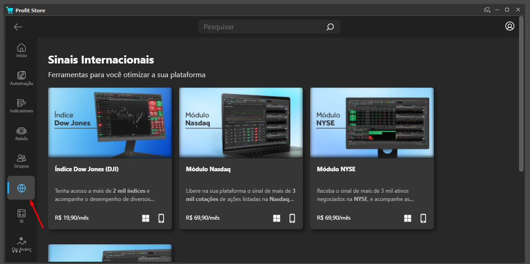Image resolution: width=530 pixels, height=264 pixels.
Task: Click the Módulo Nasdaq card title
Action: (208, 169)
